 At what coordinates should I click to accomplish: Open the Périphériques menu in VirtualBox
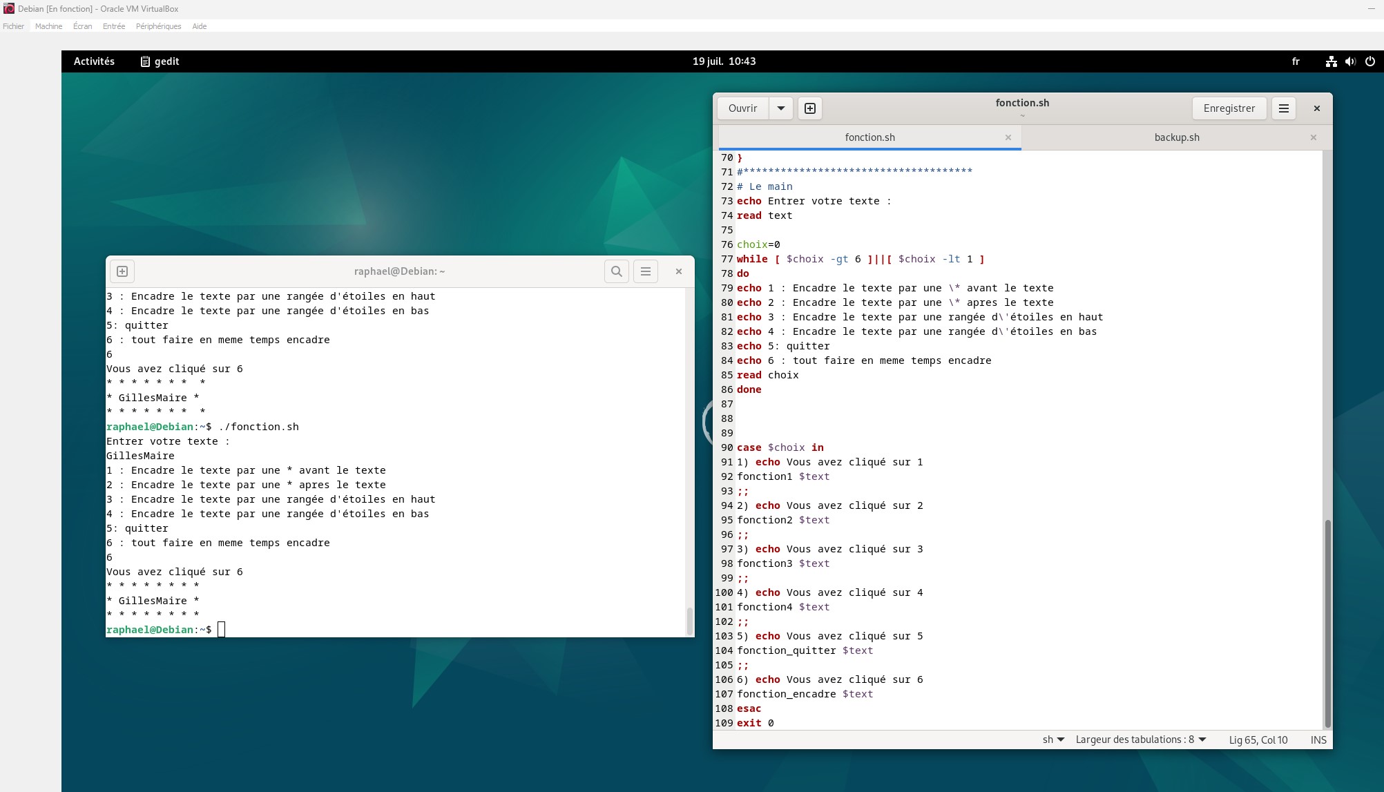tap(158, 26)
